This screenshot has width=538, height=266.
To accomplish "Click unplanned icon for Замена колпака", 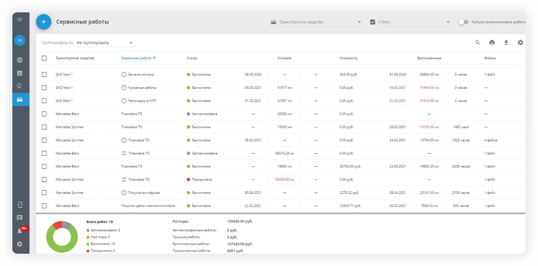I will coord(124,74).
